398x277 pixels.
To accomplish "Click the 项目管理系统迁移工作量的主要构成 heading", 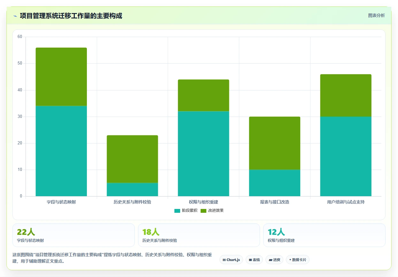I will (71, 16).
